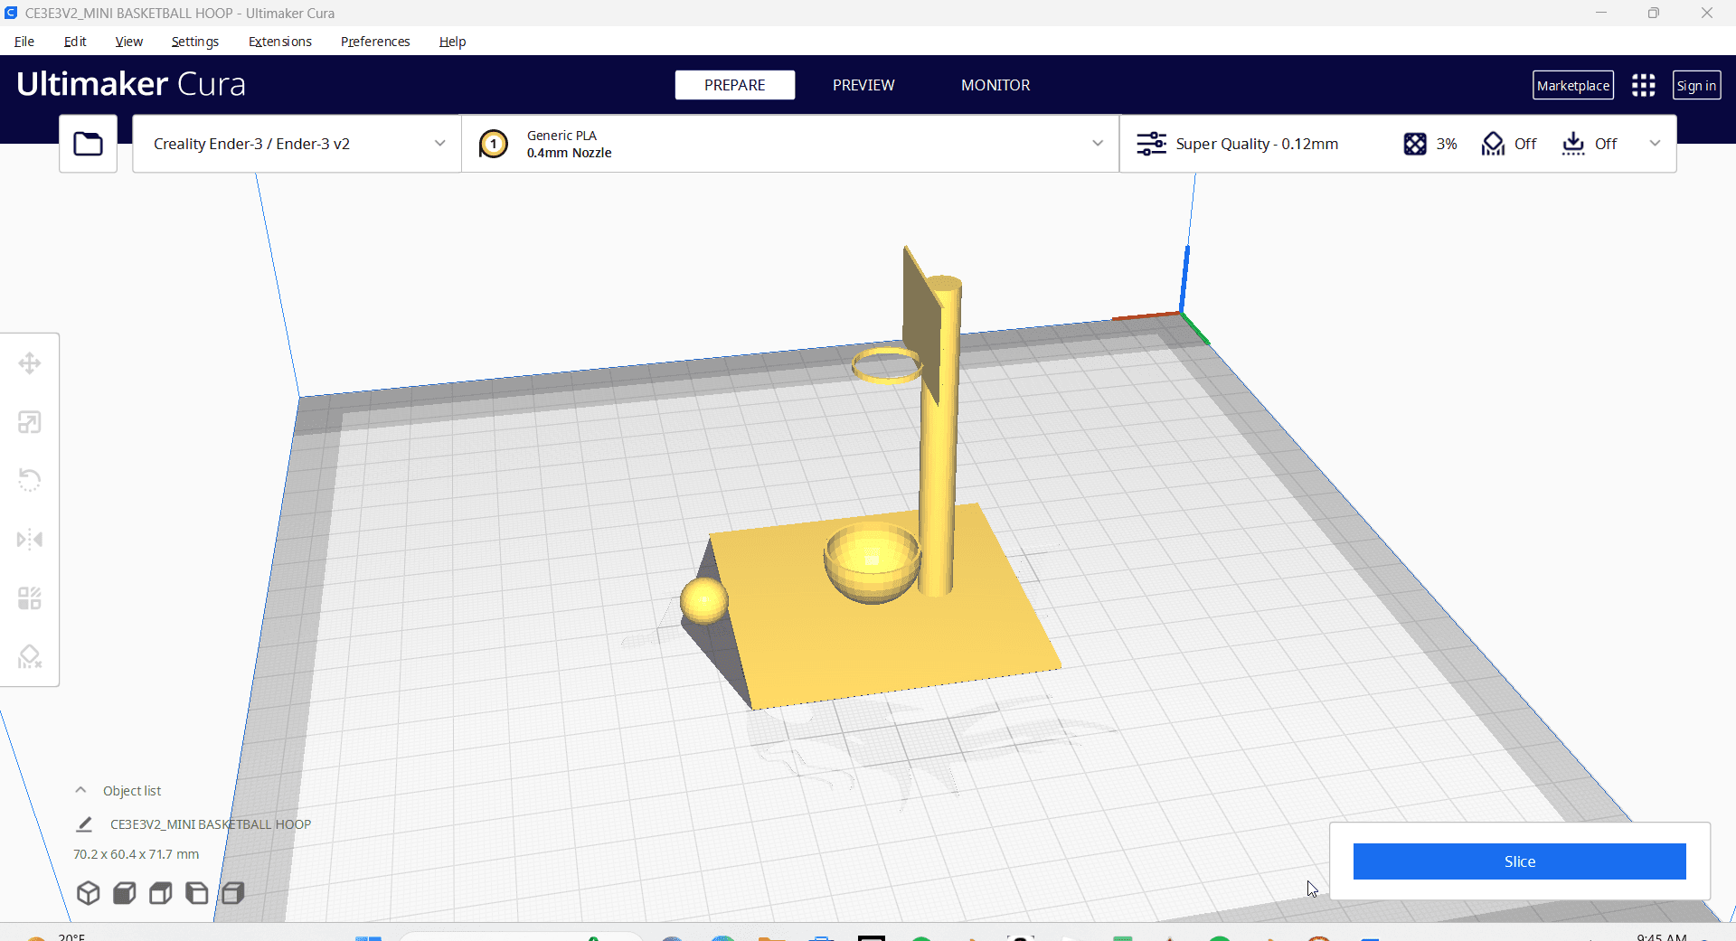Screen dimensions: 1736x941
Task: Open the File menu
Action: point(24,42)
